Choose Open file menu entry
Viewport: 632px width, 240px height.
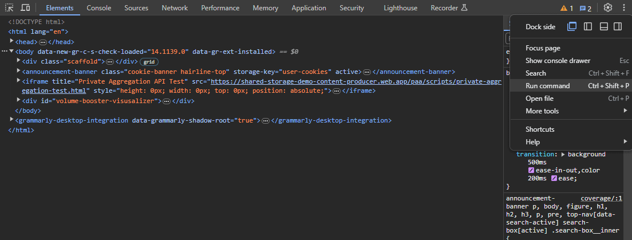(571, 99)
